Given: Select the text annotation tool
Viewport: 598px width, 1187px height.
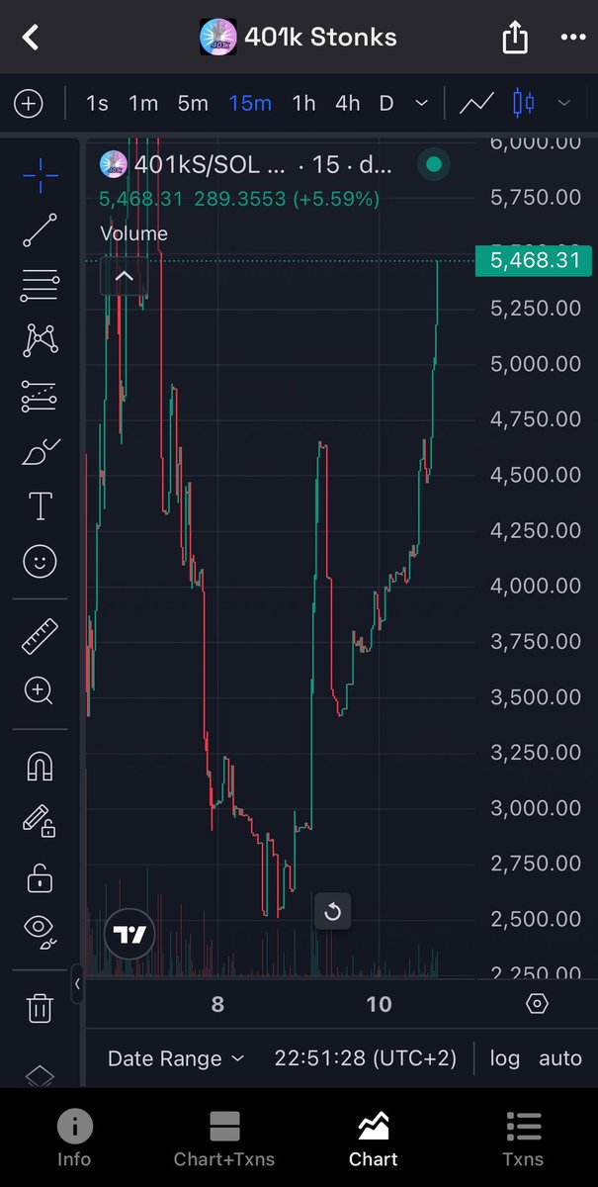Looking at the screenshot, I should click(x=40, y=506).
